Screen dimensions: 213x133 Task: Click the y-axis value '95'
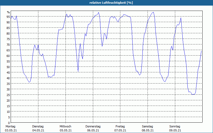point(8,17)
